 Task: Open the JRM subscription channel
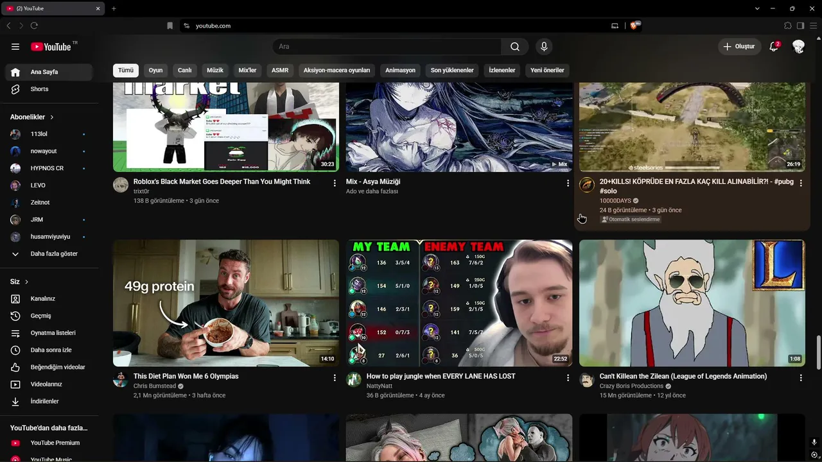coord(49,219)
